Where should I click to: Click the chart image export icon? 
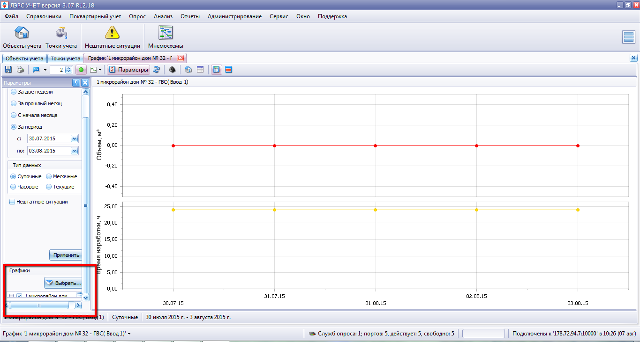[36, 70]
